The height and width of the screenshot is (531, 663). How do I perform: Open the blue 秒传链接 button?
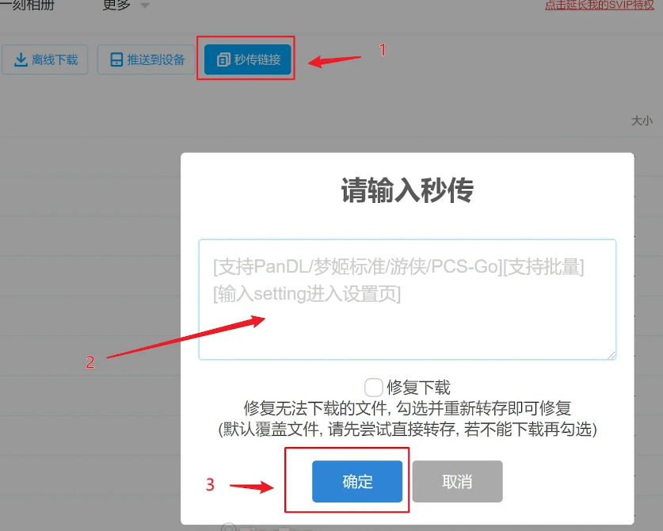[248, 59]
